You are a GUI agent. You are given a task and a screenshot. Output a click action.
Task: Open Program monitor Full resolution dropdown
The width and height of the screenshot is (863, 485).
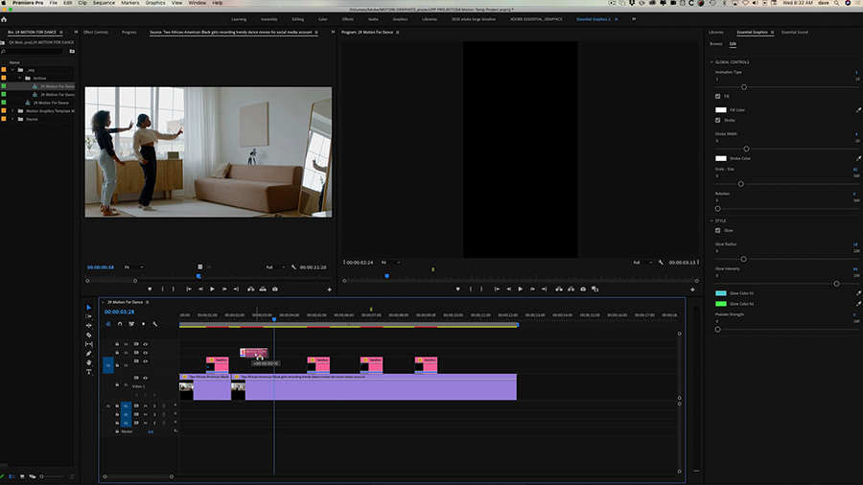coord(642,263)
